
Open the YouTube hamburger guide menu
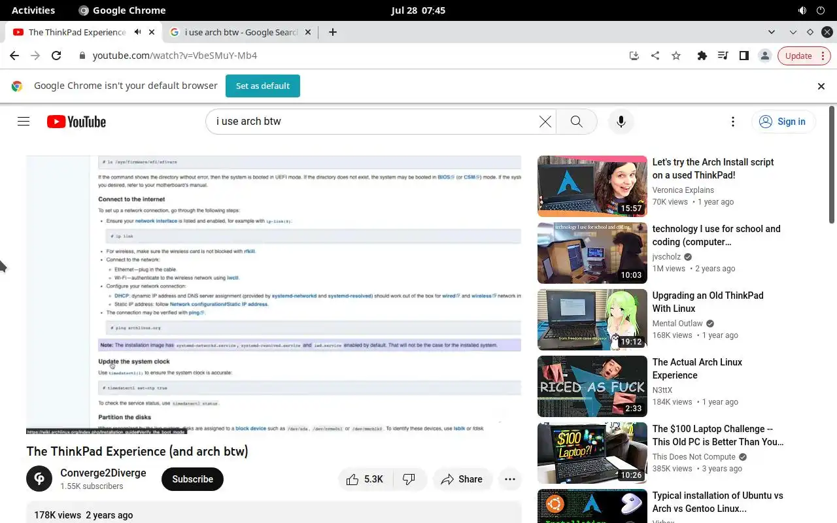click(x=24, y=122)
